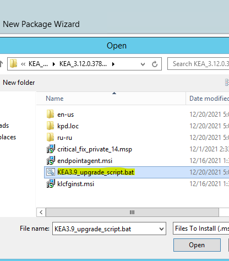Click the up one level arrow
This screenshot has height=261, width=229.
(2, 64)
